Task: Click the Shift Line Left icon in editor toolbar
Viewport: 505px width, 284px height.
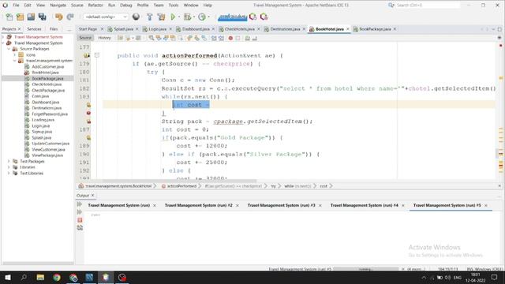Action: click(214, 38)
